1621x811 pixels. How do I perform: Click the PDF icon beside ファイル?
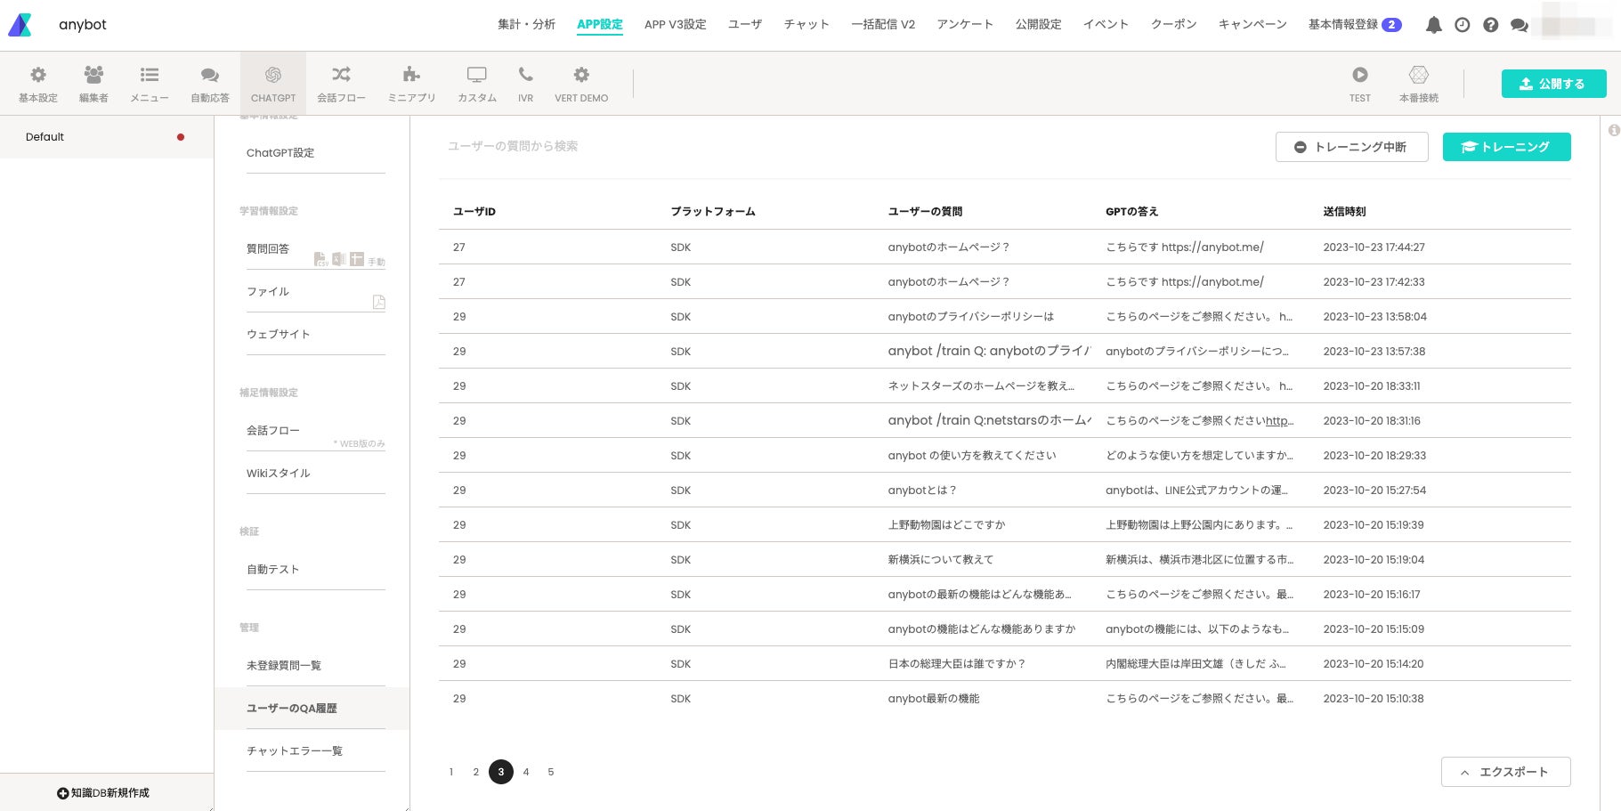pos(378,302)
